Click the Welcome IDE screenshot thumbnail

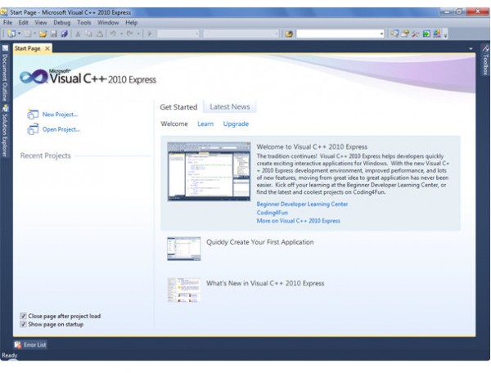[x=209, y=171]
